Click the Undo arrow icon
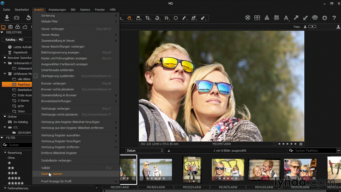Screen dimensions: 341x192 pyautogui.click(x=28, y=18)
